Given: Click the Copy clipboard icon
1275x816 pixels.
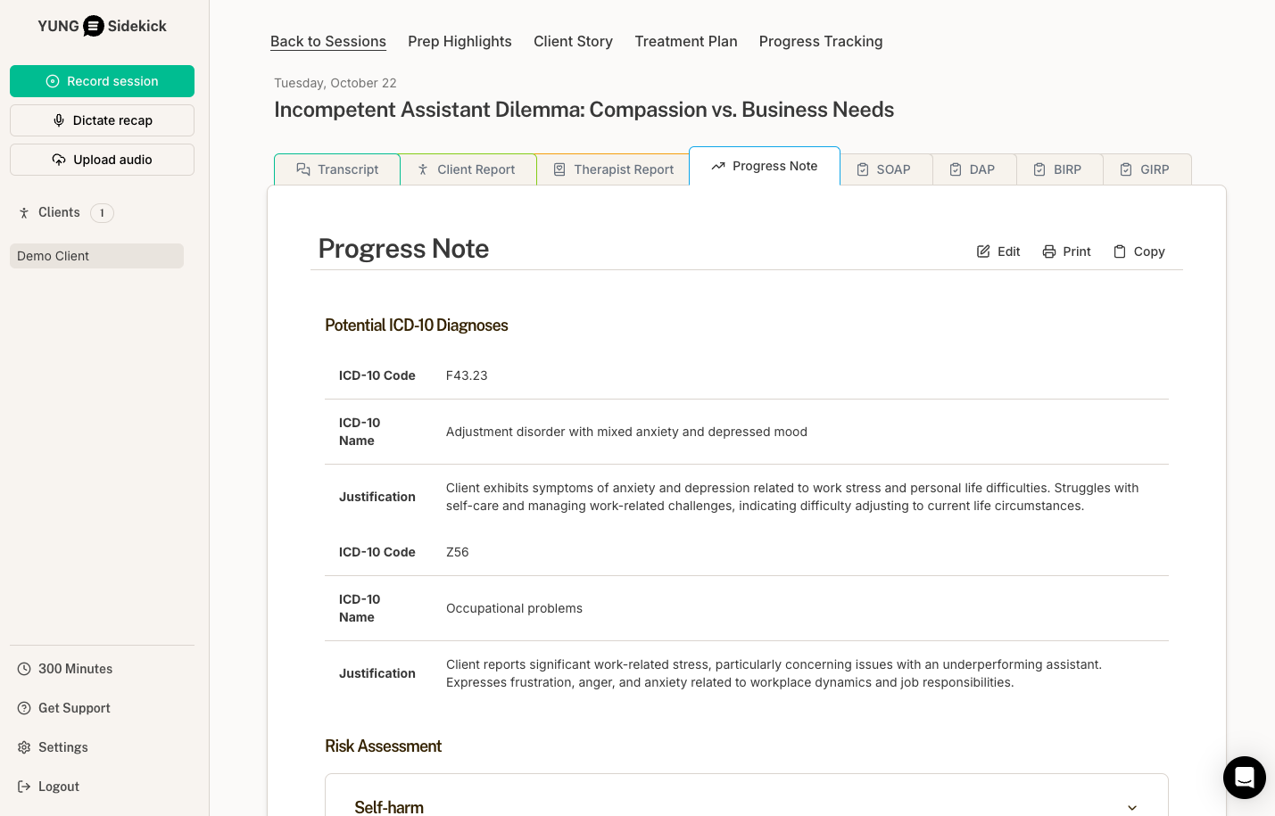Looking at the screenshot, I should [1120, 251].
